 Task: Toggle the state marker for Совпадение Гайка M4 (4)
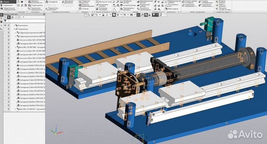[x=9, y=80]
